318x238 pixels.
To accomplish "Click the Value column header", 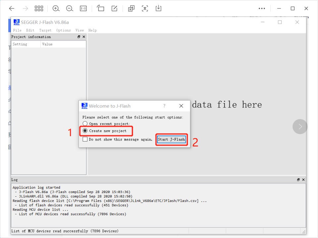I will click(x=63, y=44).
